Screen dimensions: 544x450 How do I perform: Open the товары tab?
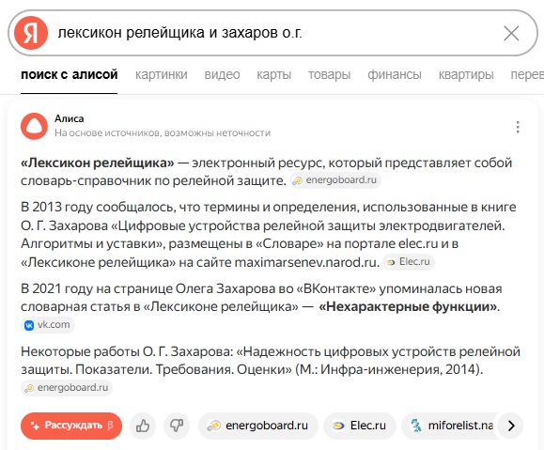coord(329,74)
